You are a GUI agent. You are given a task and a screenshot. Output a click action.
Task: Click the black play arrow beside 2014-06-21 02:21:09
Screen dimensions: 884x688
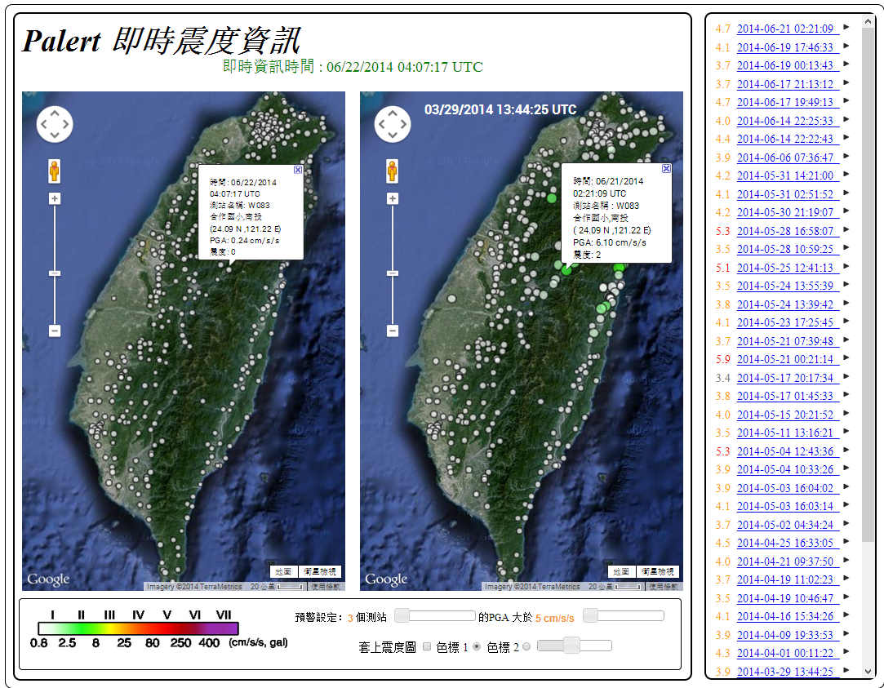(846, 28)
